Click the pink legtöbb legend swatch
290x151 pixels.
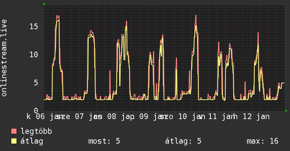click(x=14, y=131)
